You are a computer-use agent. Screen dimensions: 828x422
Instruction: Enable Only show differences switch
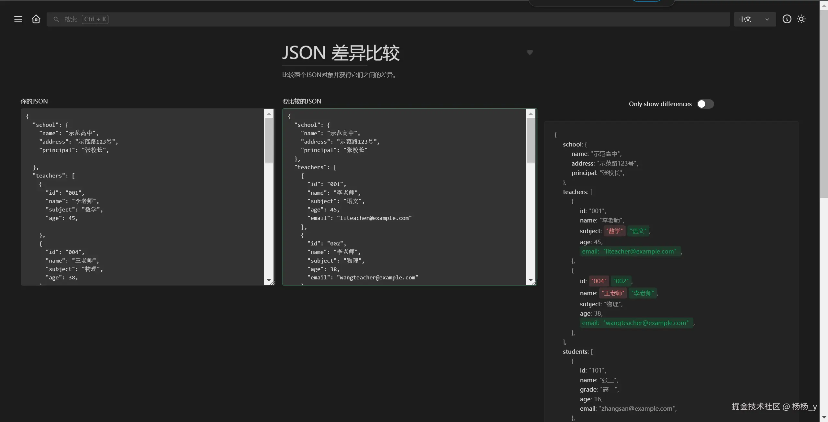(x=705, y=104)
